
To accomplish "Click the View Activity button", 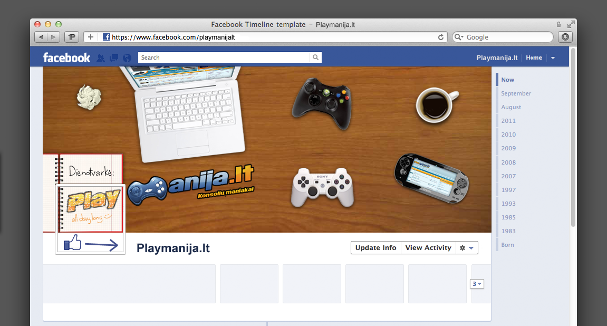I will point(428,248).
